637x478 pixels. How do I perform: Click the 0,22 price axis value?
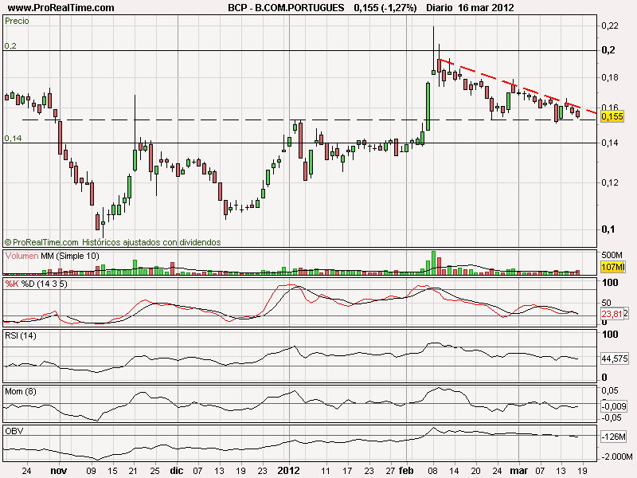(610, 25)
